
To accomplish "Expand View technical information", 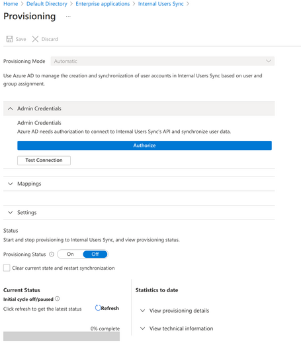I will click(177, 329).
